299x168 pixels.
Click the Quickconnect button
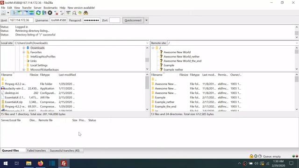pyautogui.click(x=133, y=20)
